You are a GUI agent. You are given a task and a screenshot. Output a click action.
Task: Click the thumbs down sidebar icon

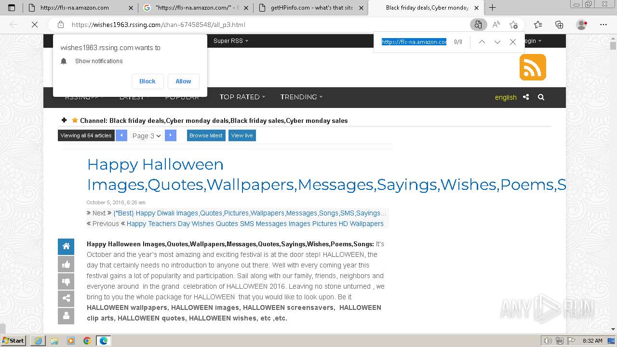66,281
